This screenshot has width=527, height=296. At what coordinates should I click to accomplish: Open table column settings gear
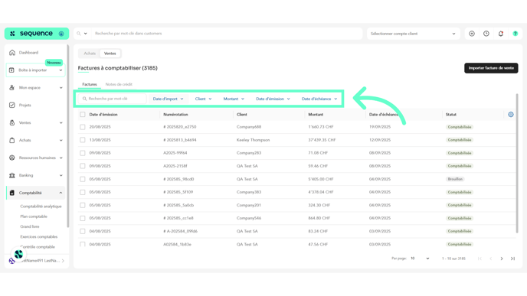(511, 115)
